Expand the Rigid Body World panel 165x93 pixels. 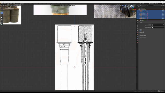click(143, 36)
